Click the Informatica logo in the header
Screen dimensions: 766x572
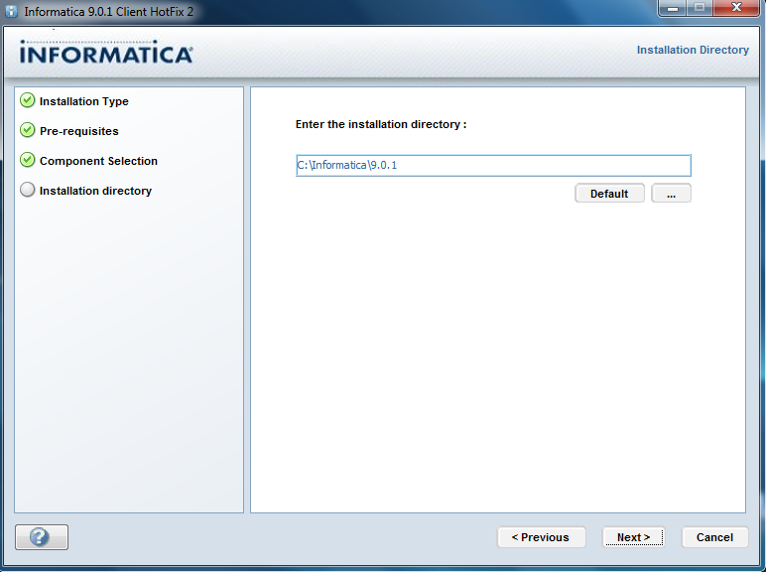click(106, 54)
